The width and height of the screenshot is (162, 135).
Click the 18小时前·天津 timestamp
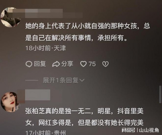point(46,48)
